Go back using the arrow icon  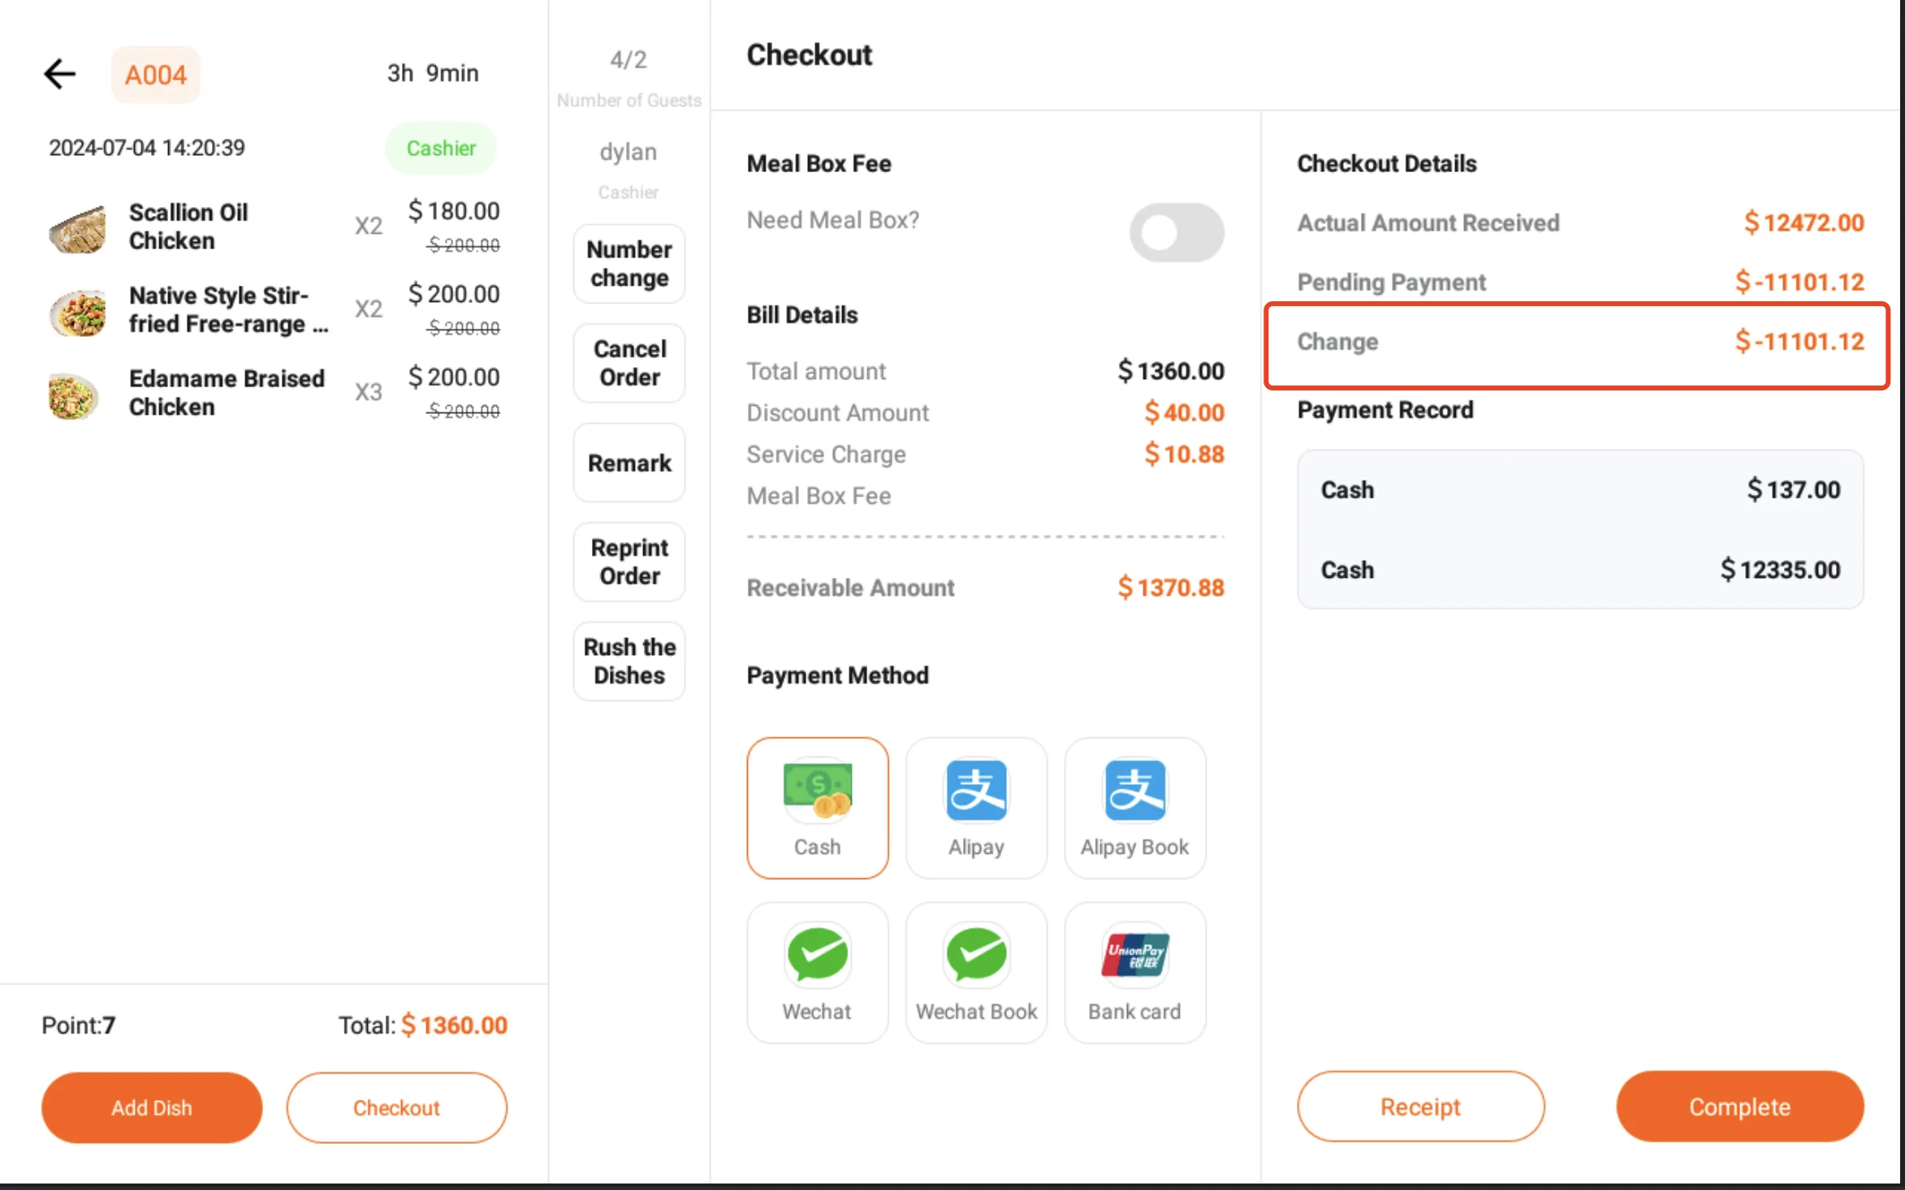pos(59,74)
